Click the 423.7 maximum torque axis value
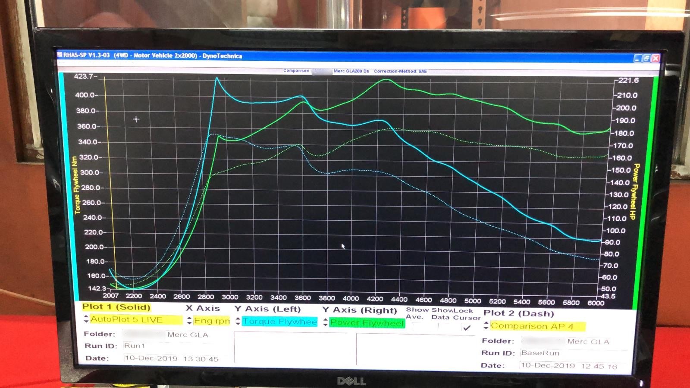690x388 pixels. pos(83,76)
